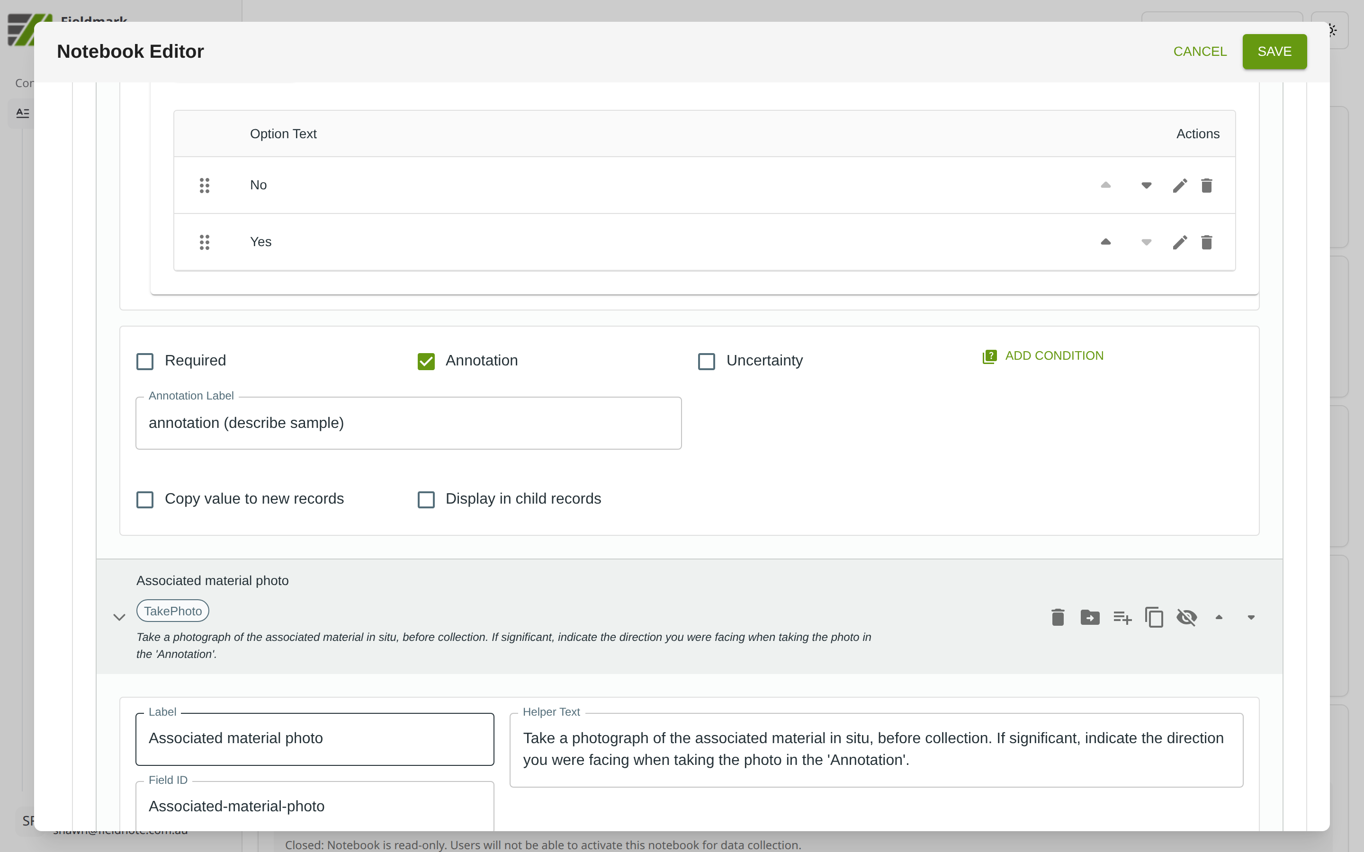Image resolution: width=1364 pixels, height=852 pixels.
Task: Move 'No' option down
Action: point(1146,186)
